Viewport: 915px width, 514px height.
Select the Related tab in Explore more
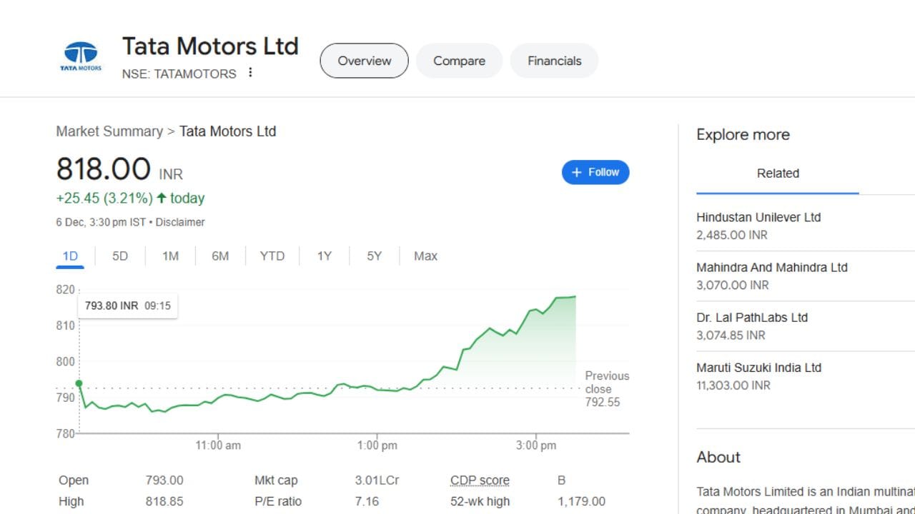[778, 173]
